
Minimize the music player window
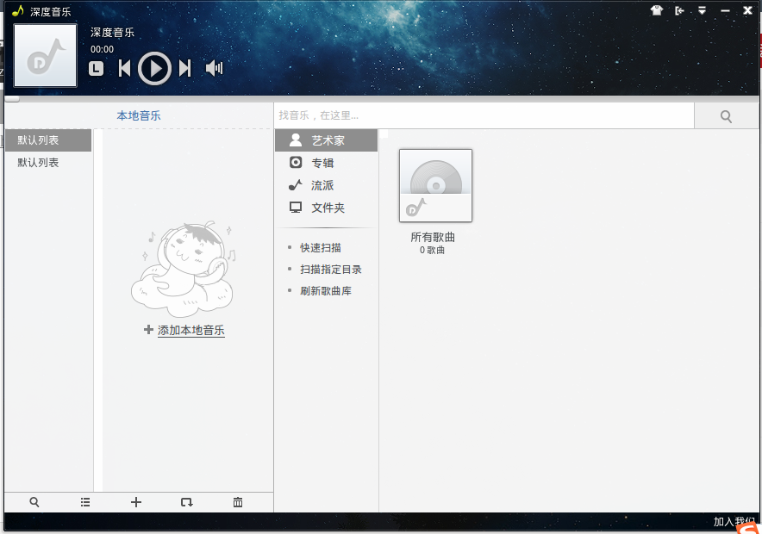[725, 10]
